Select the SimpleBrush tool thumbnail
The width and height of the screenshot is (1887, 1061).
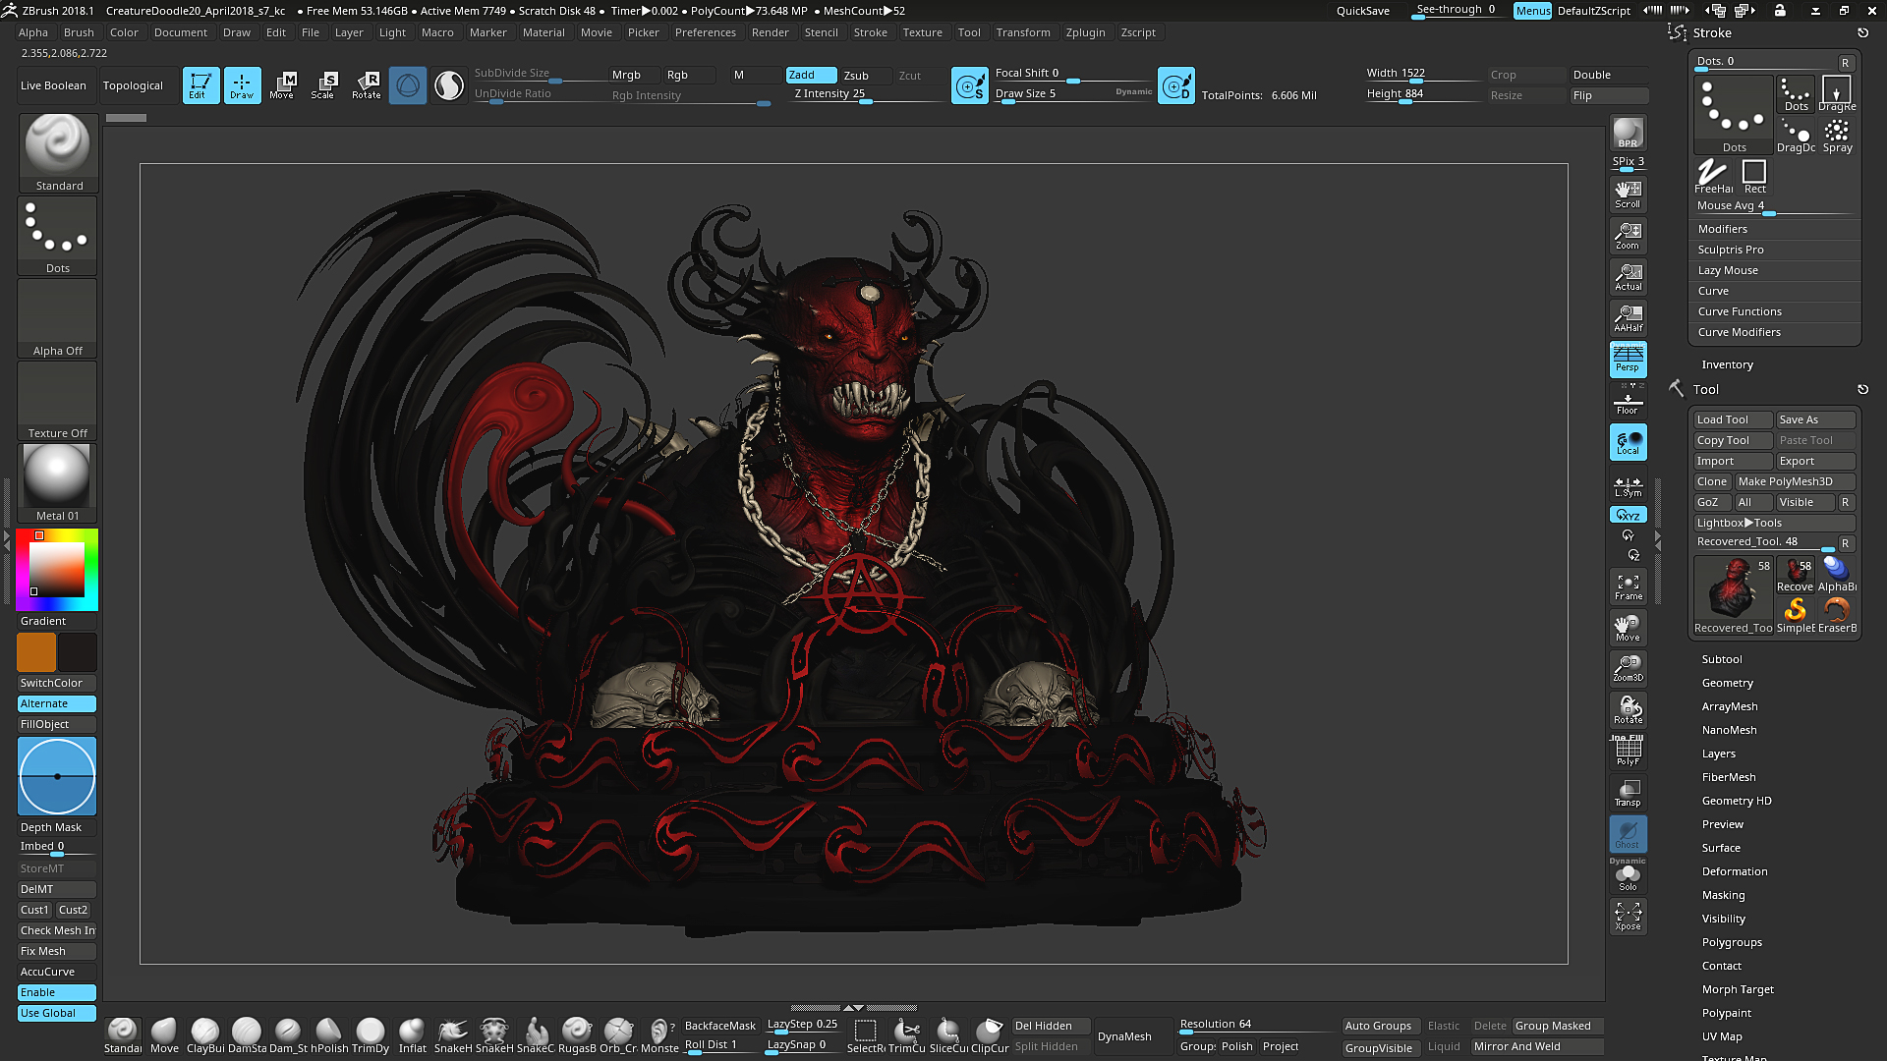coord(1796,616)
